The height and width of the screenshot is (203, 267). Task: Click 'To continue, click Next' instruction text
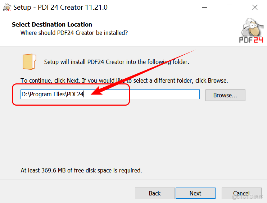pos(124,80)
